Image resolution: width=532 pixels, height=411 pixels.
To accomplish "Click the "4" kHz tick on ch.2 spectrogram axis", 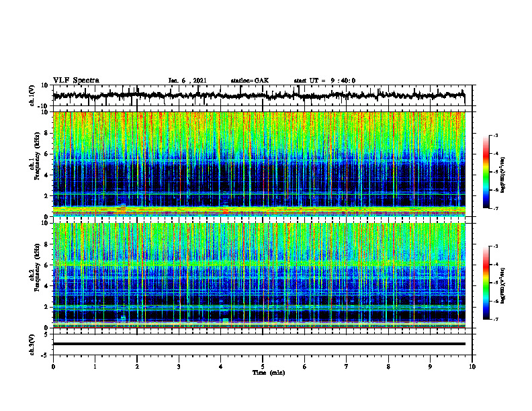I will tap(46, 286).
